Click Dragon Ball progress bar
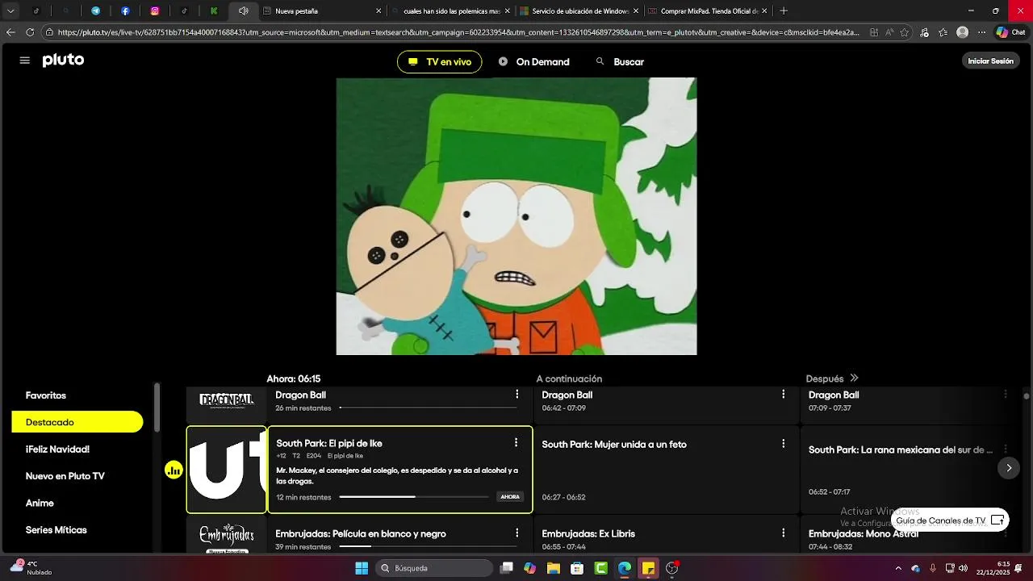The image size is (1033, 581). (x=429, y=408)
